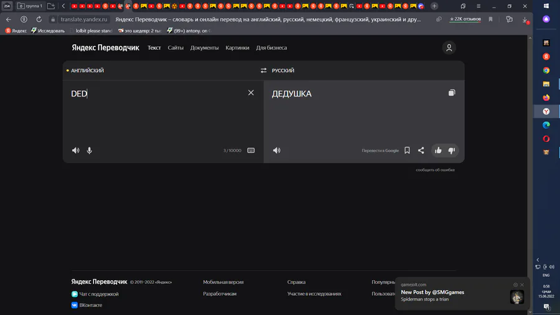Launch Alice assistant in taskbar
560x315 pixels.
pos(546,19)
